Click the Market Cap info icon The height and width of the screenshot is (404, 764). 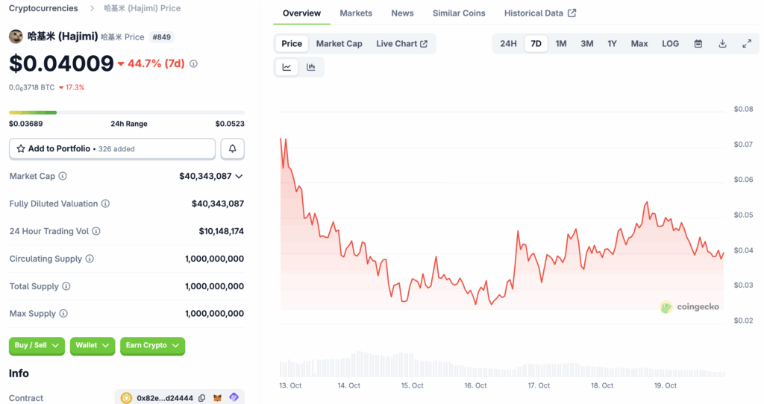click(x=63, y=176)
